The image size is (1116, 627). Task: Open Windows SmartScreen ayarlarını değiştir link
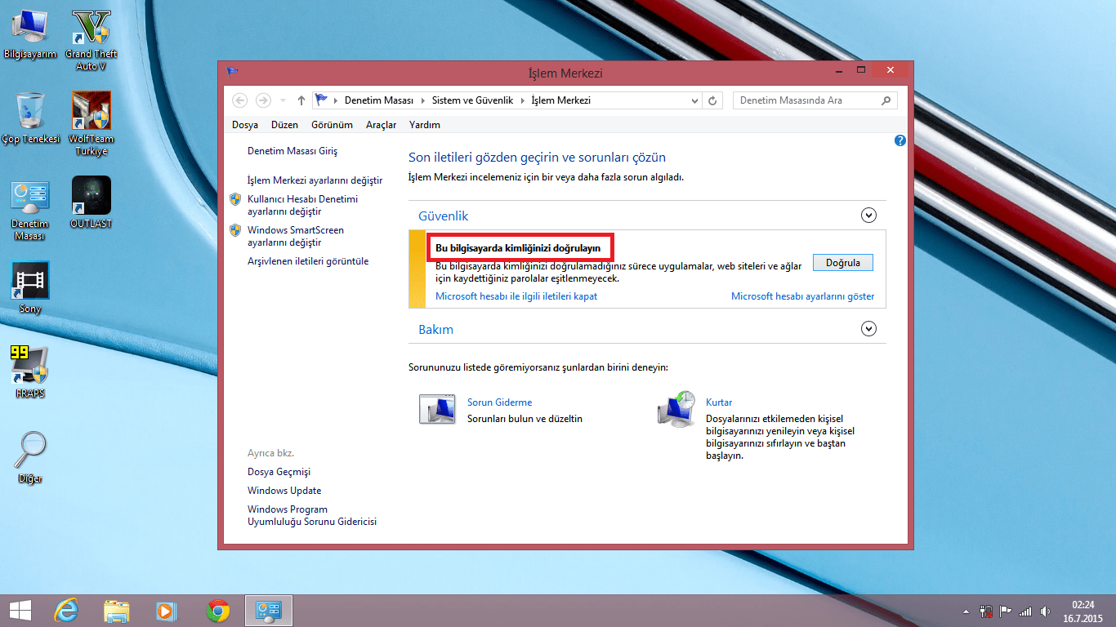(x=296, y=236)
